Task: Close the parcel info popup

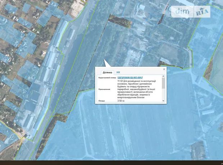Action: click(164, 69)
